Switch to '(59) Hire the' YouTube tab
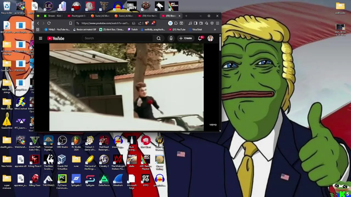Image resolution: width=351 pixels, height=197 pixels. coord(148,16)
